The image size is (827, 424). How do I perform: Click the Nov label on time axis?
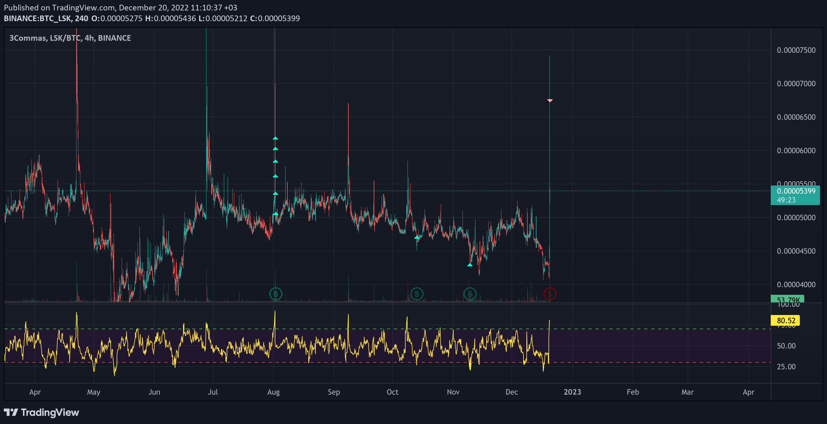(453, 392)
